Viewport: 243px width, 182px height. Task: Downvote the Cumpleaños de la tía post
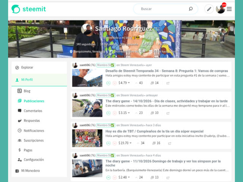tap(115, 143)
